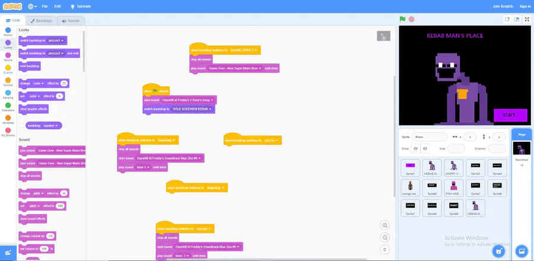The height and width of the screenshot is (261, 534).
Task: Zoom out the code workspace
Action: coord(385,237)
